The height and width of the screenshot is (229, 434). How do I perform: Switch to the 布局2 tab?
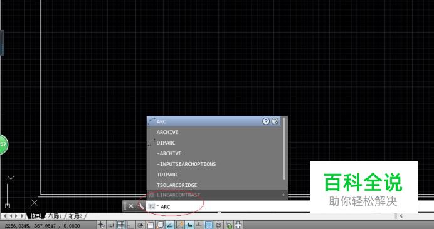(75, 216)
